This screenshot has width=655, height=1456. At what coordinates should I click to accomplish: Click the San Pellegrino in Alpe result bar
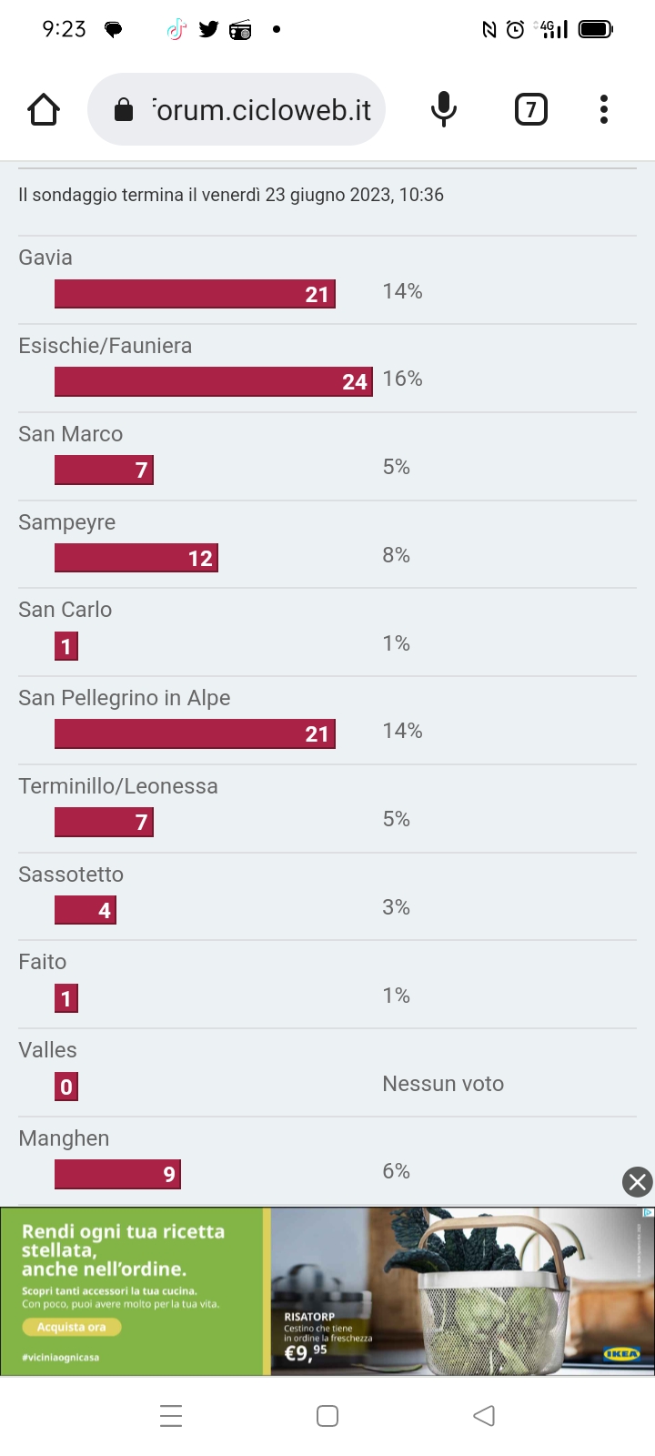click(x=195, y=733)
